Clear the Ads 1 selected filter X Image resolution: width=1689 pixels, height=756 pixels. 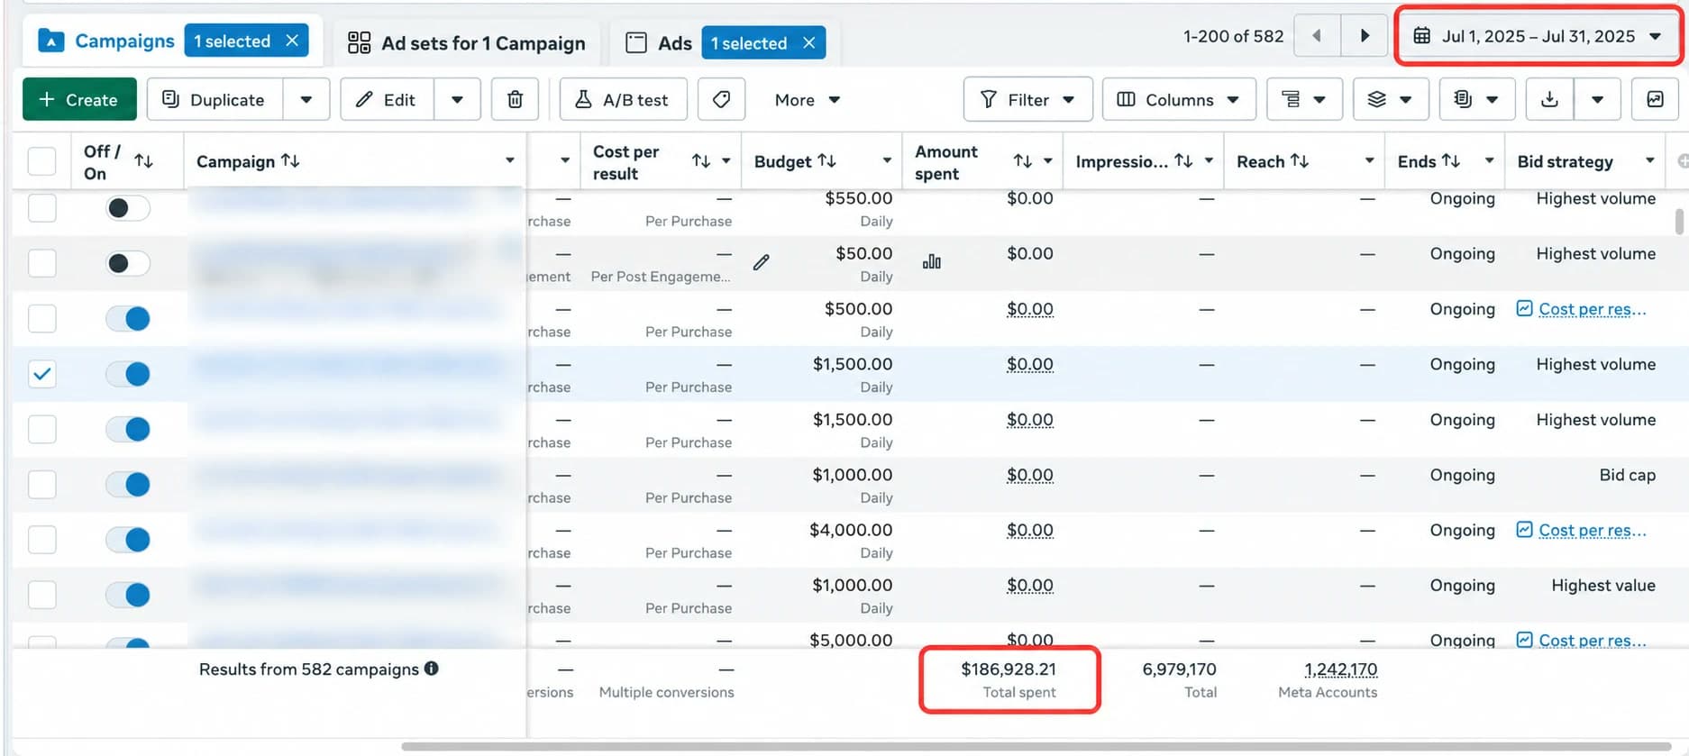809,42
